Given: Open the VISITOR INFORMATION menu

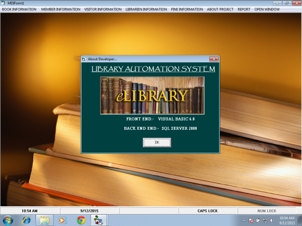Looking at the screenshot, I should [x=103, y=9].
